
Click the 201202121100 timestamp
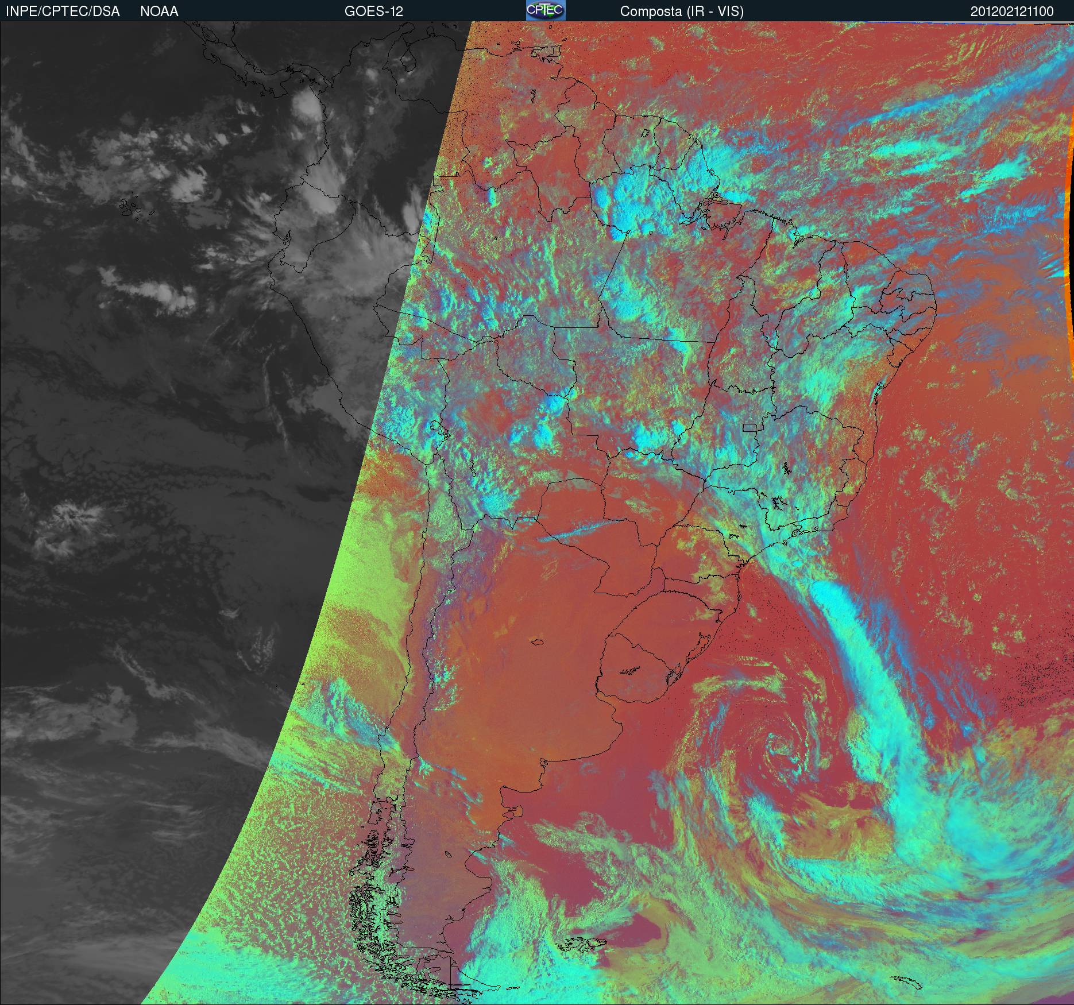[x=1012, y=11]
